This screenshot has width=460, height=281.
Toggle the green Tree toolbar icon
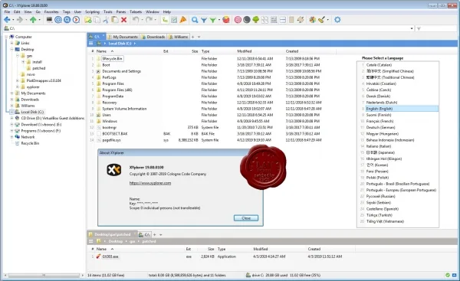(256, 20)
